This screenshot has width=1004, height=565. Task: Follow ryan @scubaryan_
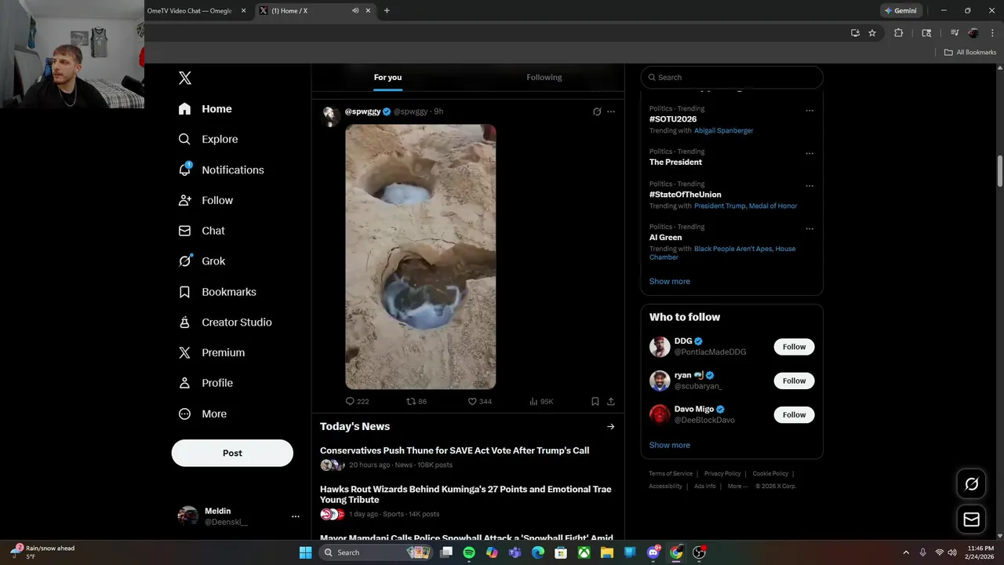(x=794, y=381)
